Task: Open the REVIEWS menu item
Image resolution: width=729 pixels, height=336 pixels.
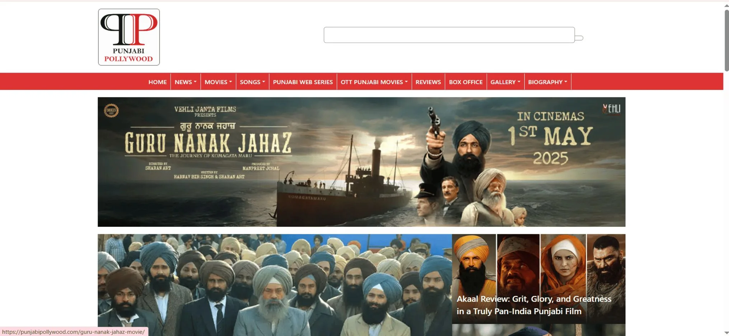Action: pyautogui.click(x=428, y=82)
